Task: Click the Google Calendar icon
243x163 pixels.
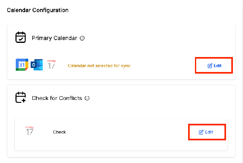Action: [22, 65]
